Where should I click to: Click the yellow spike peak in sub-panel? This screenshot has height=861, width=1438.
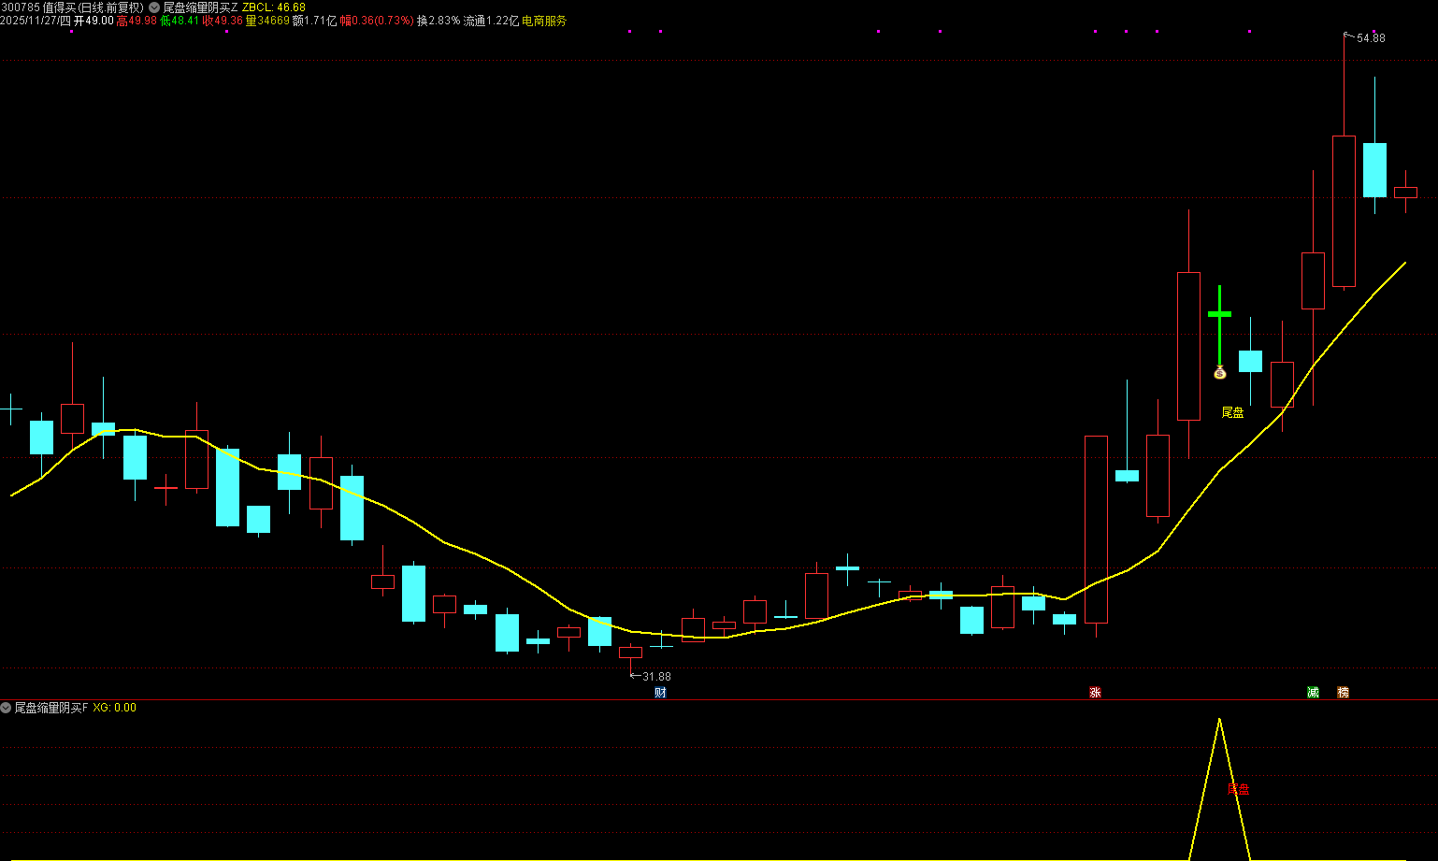(1219, 720)
